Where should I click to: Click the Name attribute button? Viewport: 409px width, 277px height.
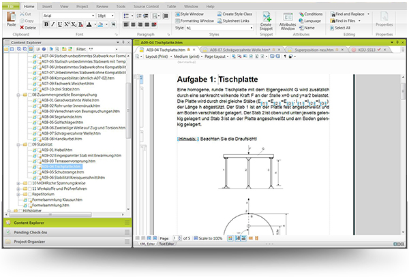pos(307,28)
